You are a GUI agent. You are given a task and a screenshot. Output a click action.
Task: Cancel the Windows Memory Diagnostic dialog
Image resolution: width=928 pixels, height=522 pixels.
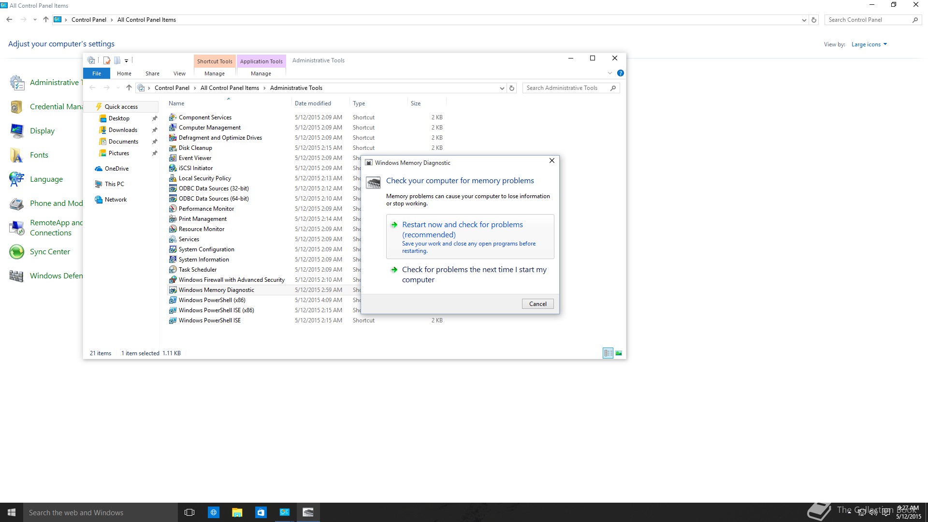point(537,304)
